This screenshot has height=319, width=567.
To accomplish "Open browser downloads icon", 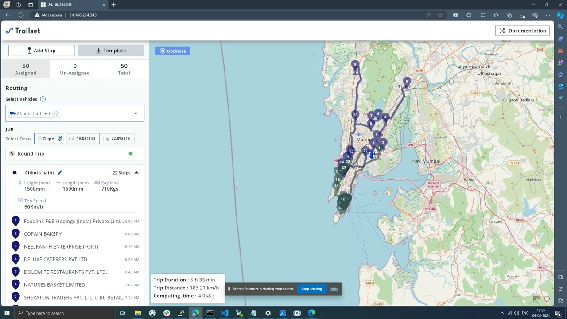I will [523, 15].
